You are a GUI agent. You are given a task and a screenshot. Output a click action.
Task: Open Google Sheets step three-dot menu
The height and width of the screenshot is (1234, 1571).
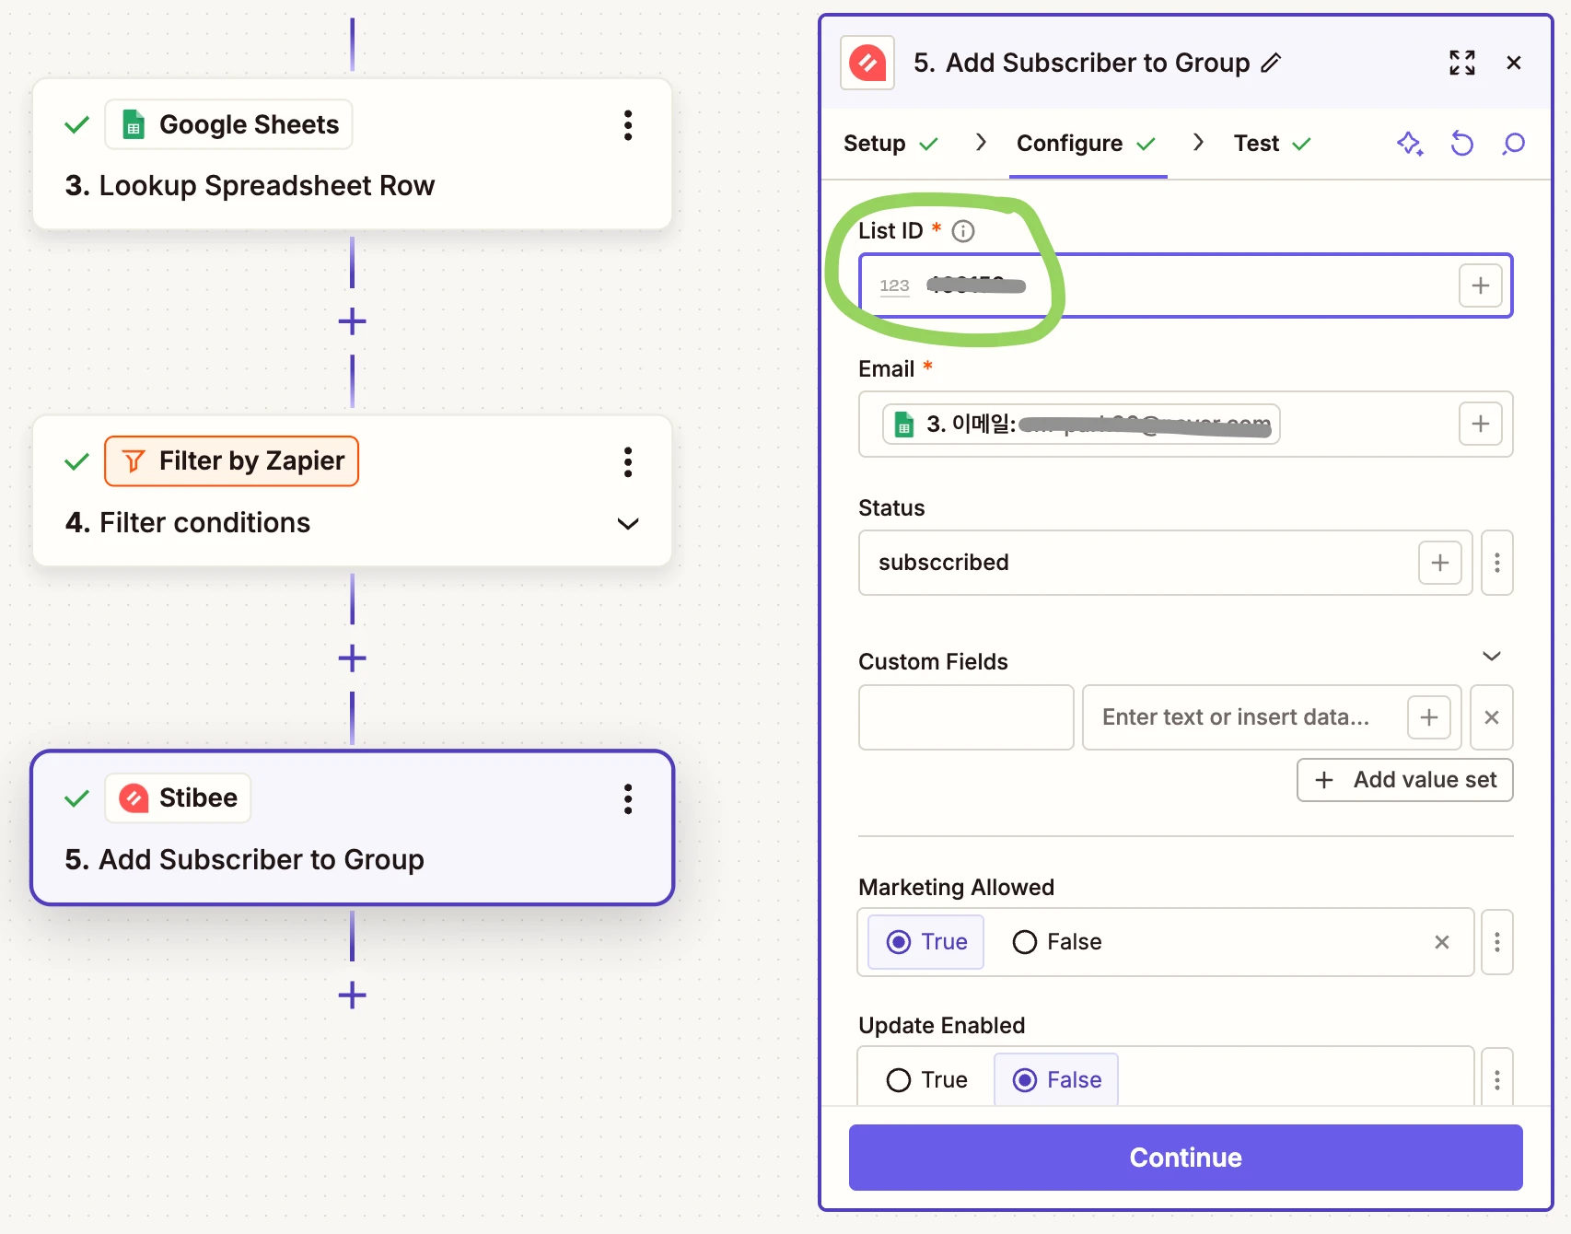click(628, 125)
